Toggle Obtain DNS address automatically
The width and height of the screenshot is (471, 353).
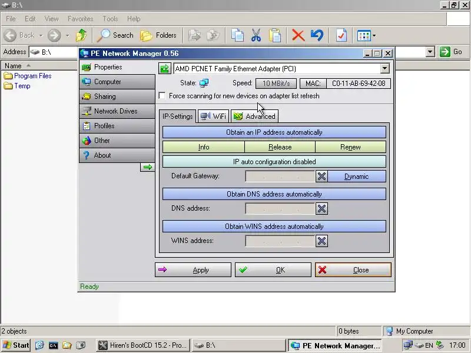coord(274,194)
